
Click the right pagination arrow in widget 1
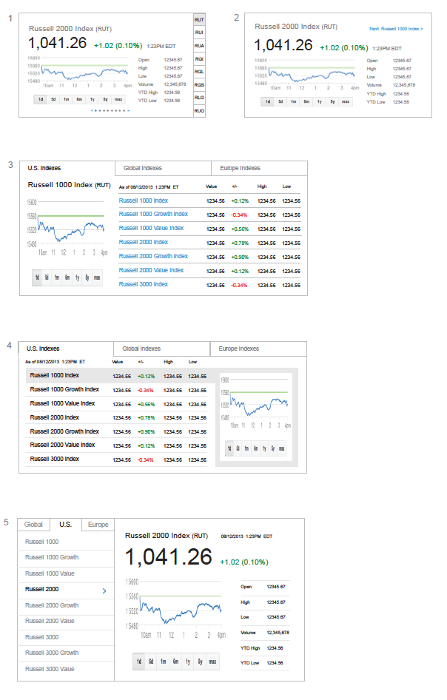(128, 110)
